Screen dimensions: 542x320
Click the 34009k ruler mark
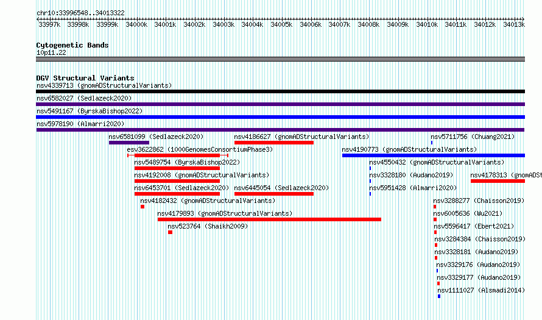coord(398,24)
